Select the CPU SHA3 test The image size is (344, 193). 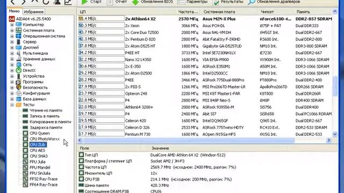tap(38, 156)
